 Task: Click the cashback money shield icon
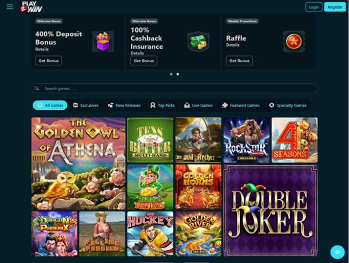(x=198, y=42)
